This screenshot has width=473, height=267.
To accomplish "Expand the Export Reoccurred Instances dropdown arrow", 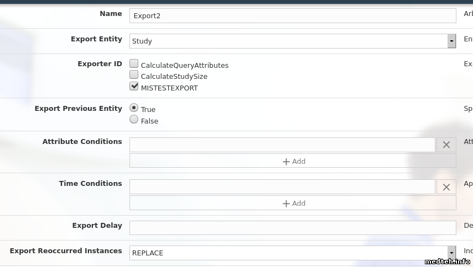I will point(451,253).
